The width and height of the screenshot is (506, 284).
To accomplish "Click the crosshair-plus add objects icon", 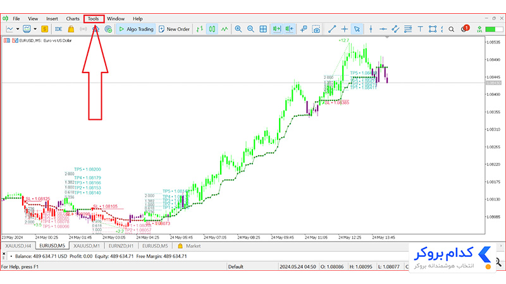I will 304,29.
